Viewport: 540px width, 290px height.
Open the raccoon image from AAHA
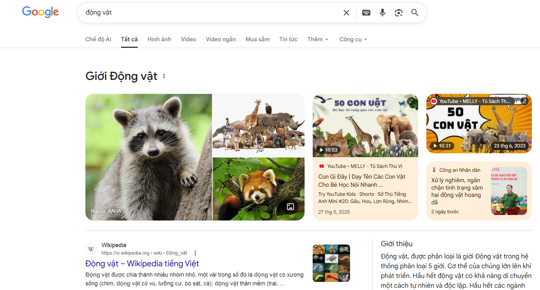click(x=149, y=157)
